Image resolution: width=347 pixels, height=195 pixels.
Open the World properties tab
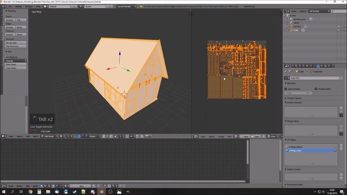click(303, 66)
